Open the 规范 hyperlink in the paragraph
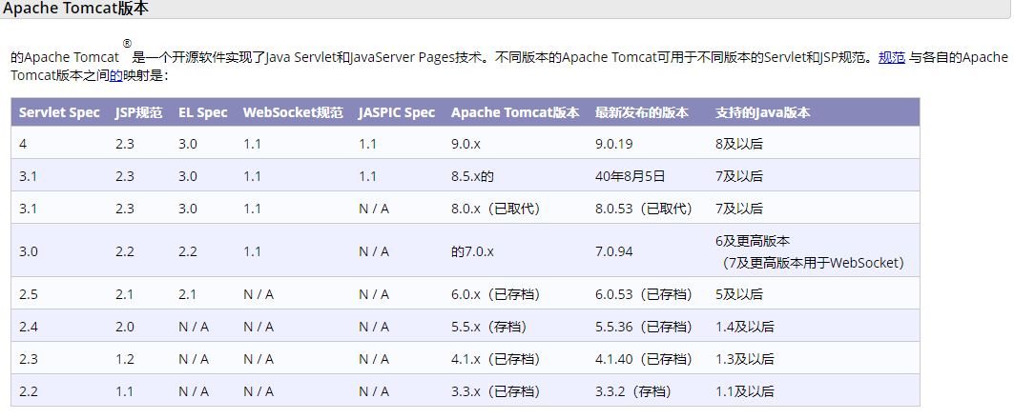The height and width of the screenshot is (419, 1014). [x=891, y=57]
